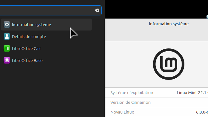The height and width of the screenshot is (117, 208).
Task: Select the Système d'exploitation label
Action: tap(132, 92)
